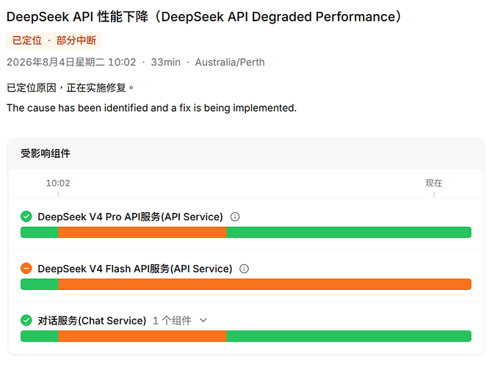Click the Australia/Perth timezone text
The image size is (492, 367).
(230, 62)
